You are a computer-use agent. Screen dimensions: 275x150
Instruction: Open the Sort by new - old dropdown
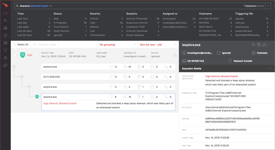158,44
